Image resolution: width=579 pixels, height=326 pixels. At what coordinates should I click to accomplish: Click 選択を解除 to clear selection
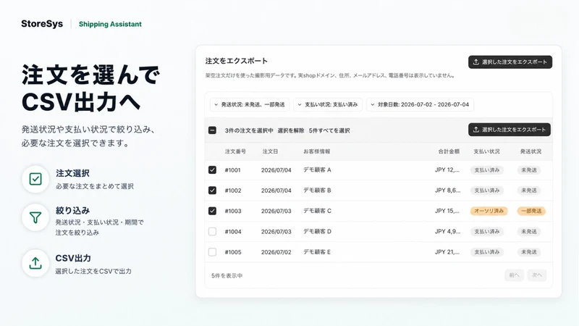coord(291,130)
